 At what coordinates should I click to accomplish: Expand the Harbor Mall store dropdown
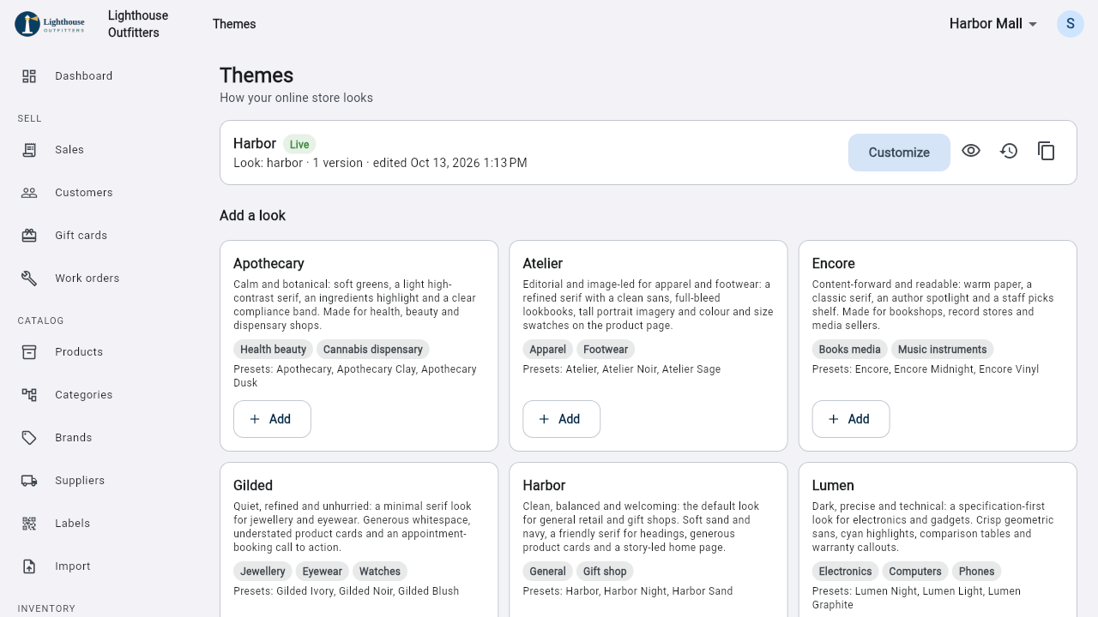pyautogui.click(x=993, y=24)
